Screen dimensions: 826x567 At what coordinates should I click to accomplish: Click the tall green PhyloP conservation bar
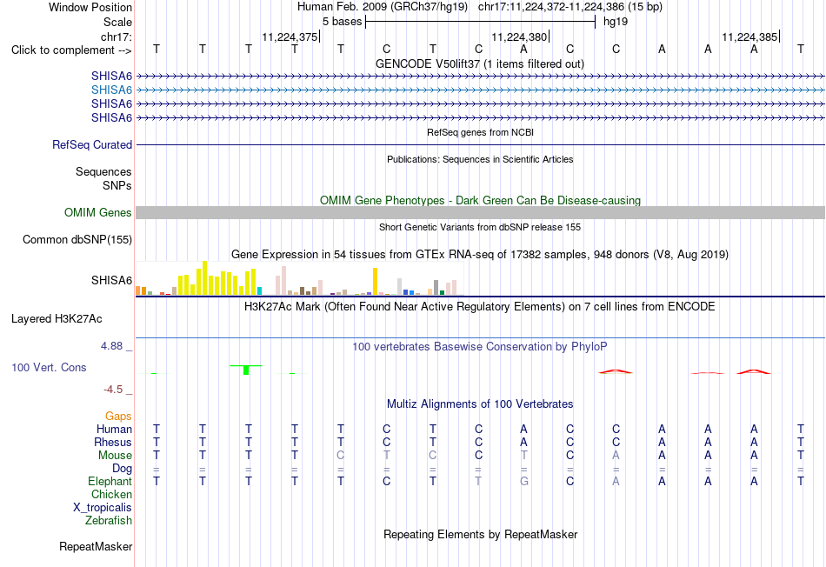coord(246,370)
